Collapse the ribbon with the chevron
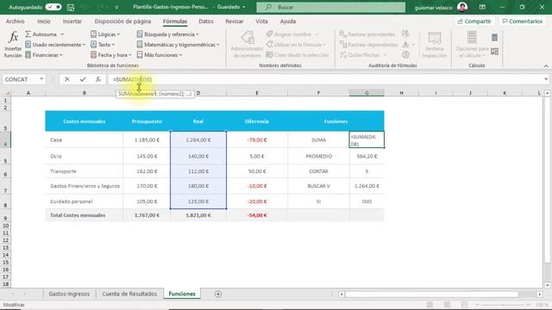Screen dimensions: 552x310 point(546,66)
